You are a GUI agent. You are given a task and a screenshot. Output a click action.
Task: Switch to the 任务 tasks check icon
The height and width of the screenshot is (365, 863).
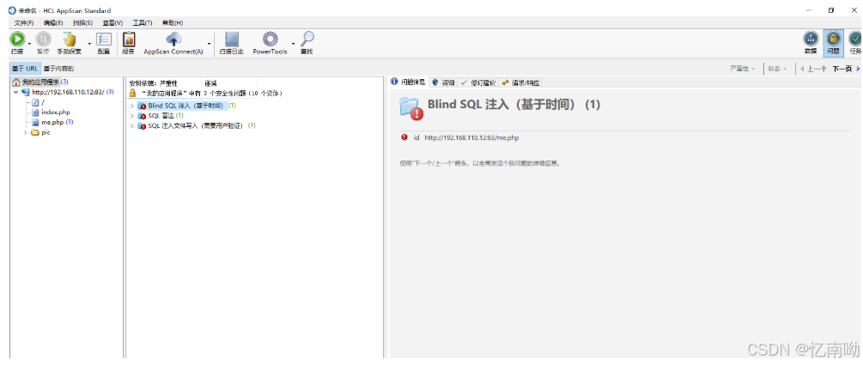pos(855,39)
